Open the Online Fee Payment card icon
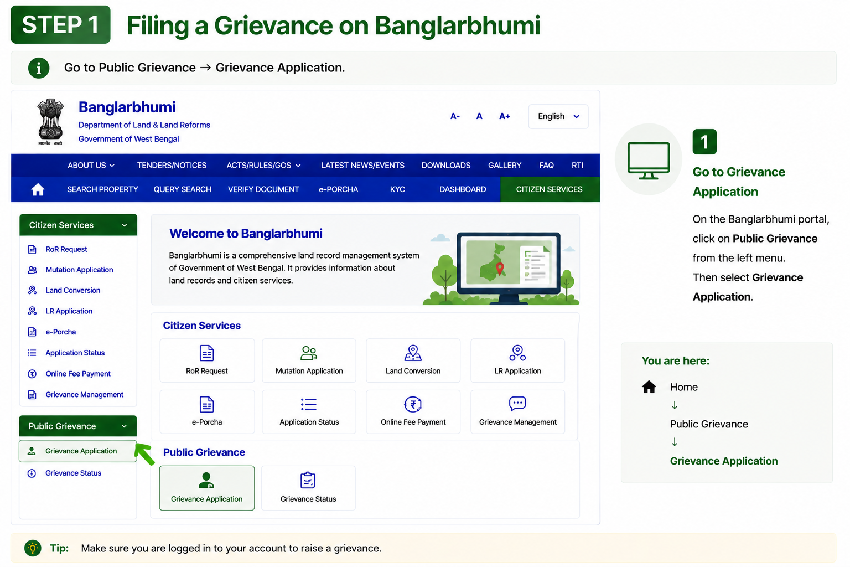850x567 pixels. 413,404
